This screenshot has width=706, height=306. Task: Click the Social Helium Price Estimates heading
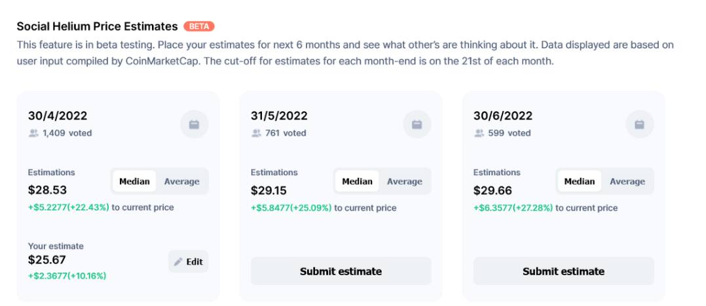tap(97, 27)
